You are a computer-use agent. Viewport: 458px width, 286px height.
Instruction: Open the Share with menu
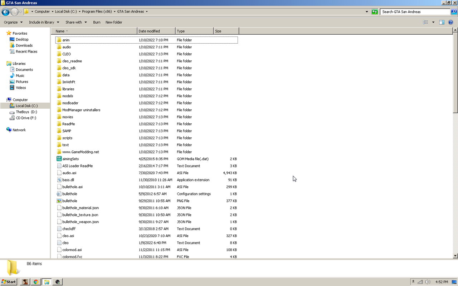(x=76, y=22)
